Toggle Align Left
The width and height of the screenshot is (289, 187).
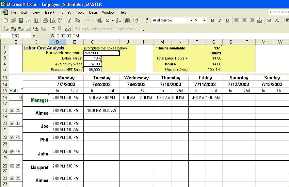(x=237, y=20)
